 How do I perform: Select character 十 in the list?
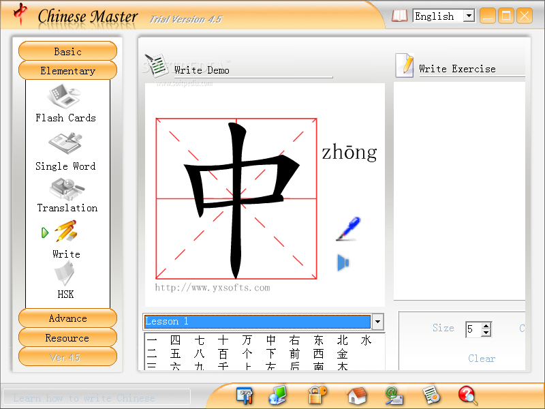point(223,340)
